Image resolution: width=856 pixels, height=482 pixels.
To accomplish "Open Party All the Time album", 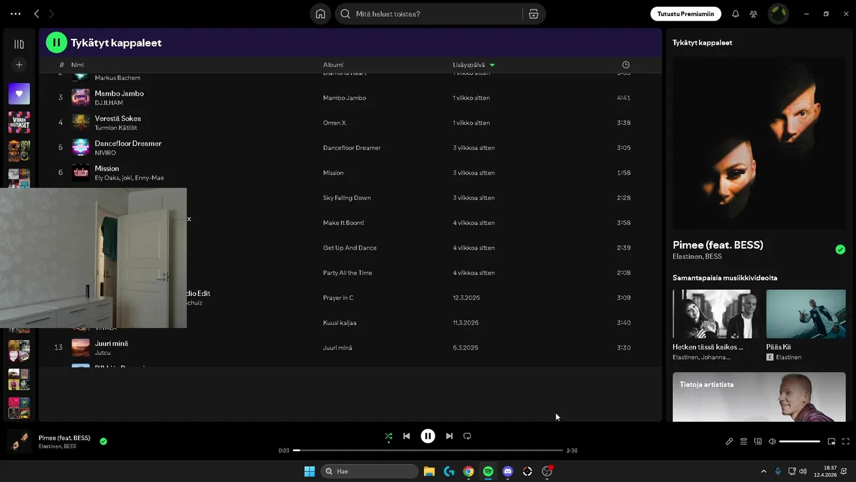I will click(x=348, y=273).
